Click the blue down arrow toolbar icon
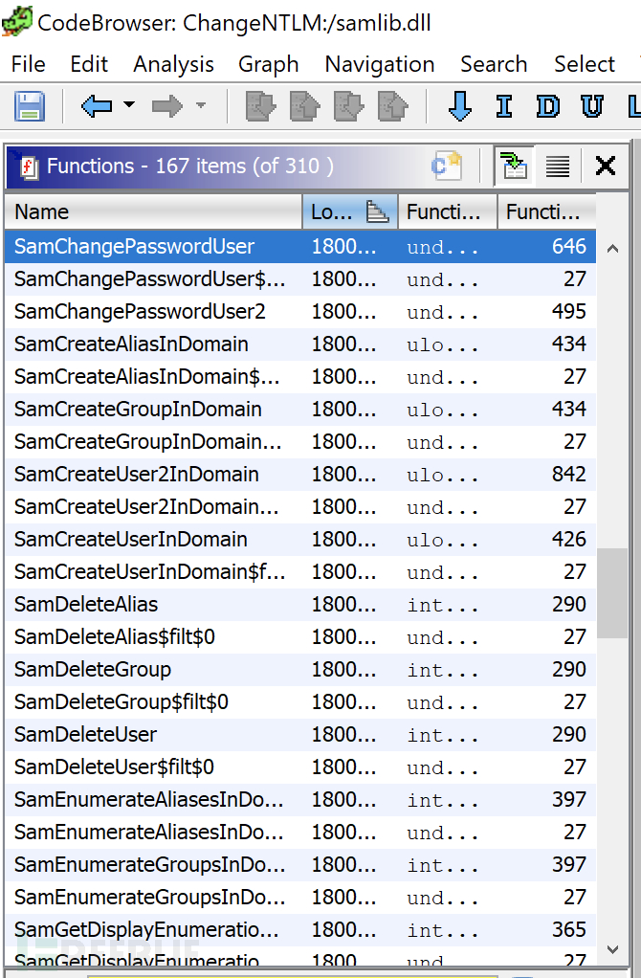641x978 pixels. point(460,106)
